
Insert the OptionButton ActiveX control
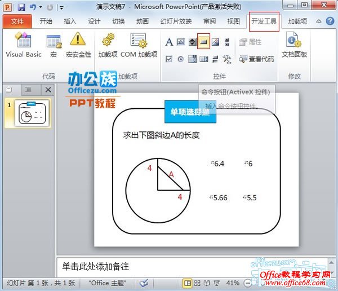pyautogui.click(x=181, y=59)
